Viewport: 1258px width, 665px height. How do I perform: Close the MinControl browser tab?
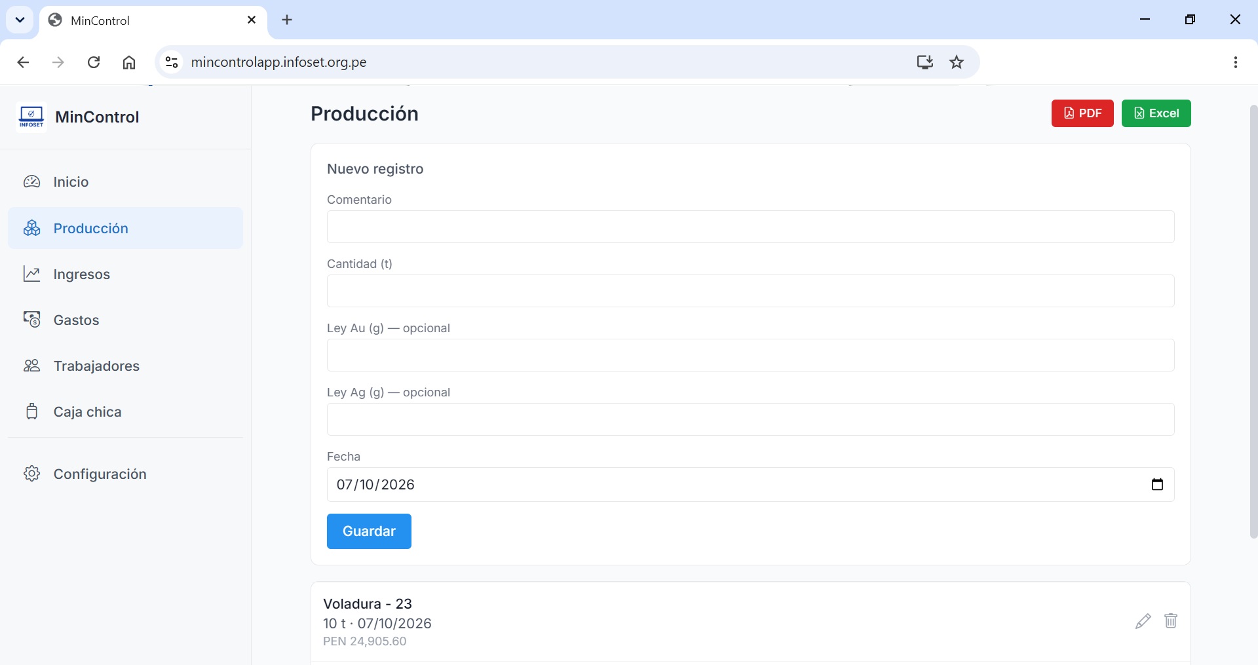coord(252,20)
